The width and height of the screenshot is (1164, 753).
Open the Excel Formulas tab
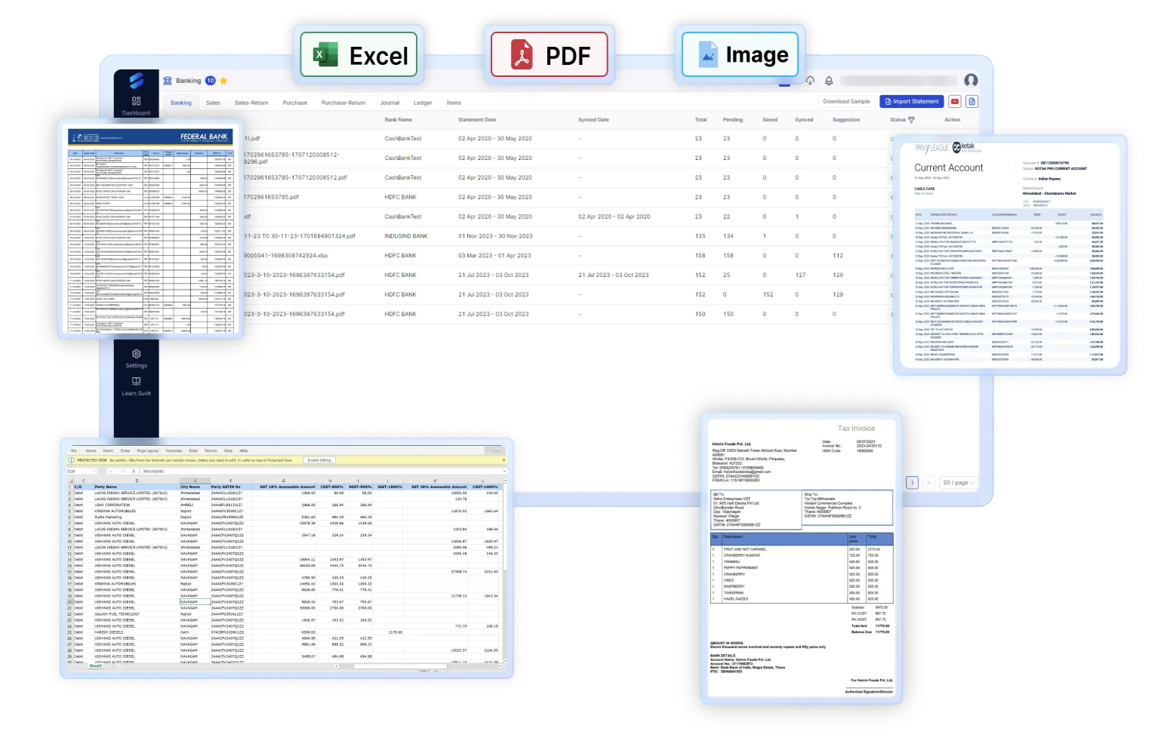pos(174,450)
